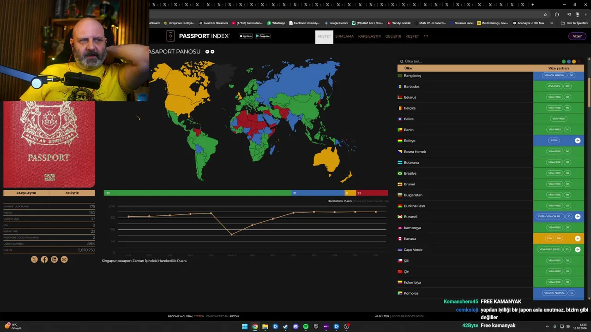
Task: Click VISA ON ARRIVAL badge for Bangladeş
Action: pyautogui.click(x=554, y=75)
